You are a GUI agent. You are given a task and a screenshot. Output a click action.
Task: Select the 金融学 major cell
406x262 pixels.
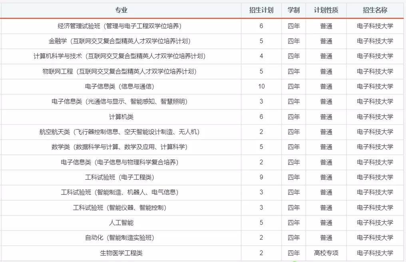(x=121, y=41)
